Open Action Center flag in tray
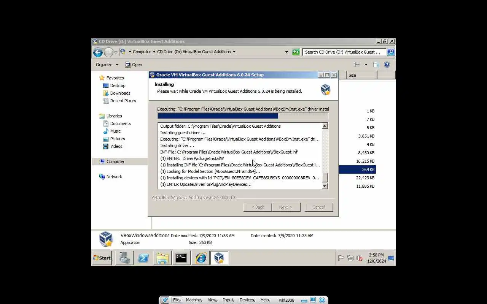487x304 pixels. [341, 258]
